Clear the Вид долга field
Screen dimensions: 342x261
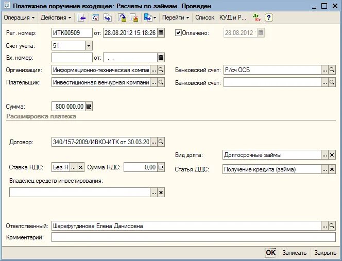pos(332,155)
